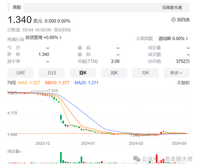The image size is (199, 167).
Task: Click the 昨收 1.340 value
Action: (44, 55)
